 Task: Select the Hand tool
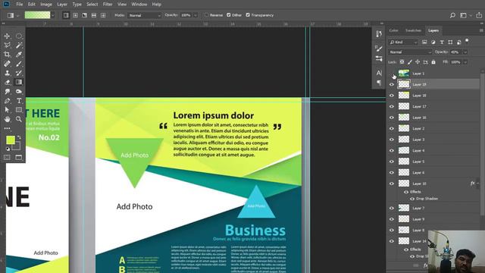pyautogui.click(x=7, y=119)
